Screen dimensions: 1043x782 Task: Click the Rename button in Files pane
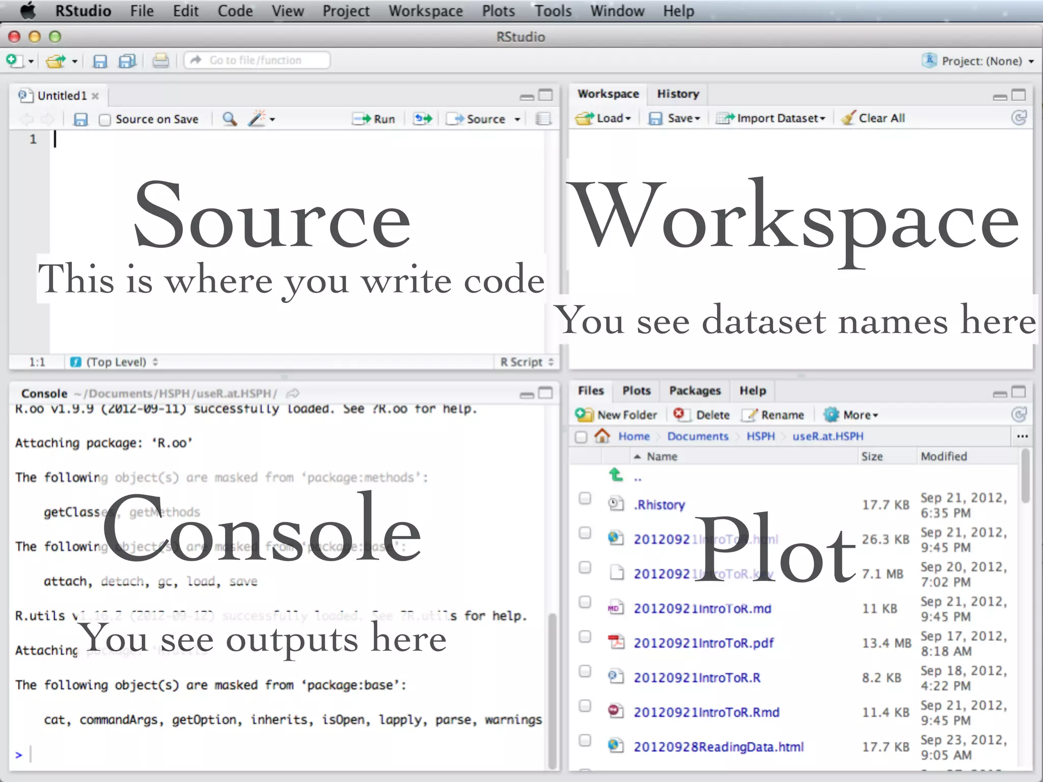773,415
